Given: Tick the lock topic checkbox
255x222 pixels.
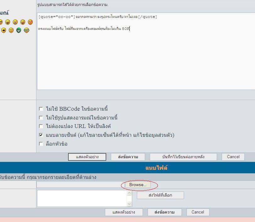Looking at the screenshot, I should 41,144.
